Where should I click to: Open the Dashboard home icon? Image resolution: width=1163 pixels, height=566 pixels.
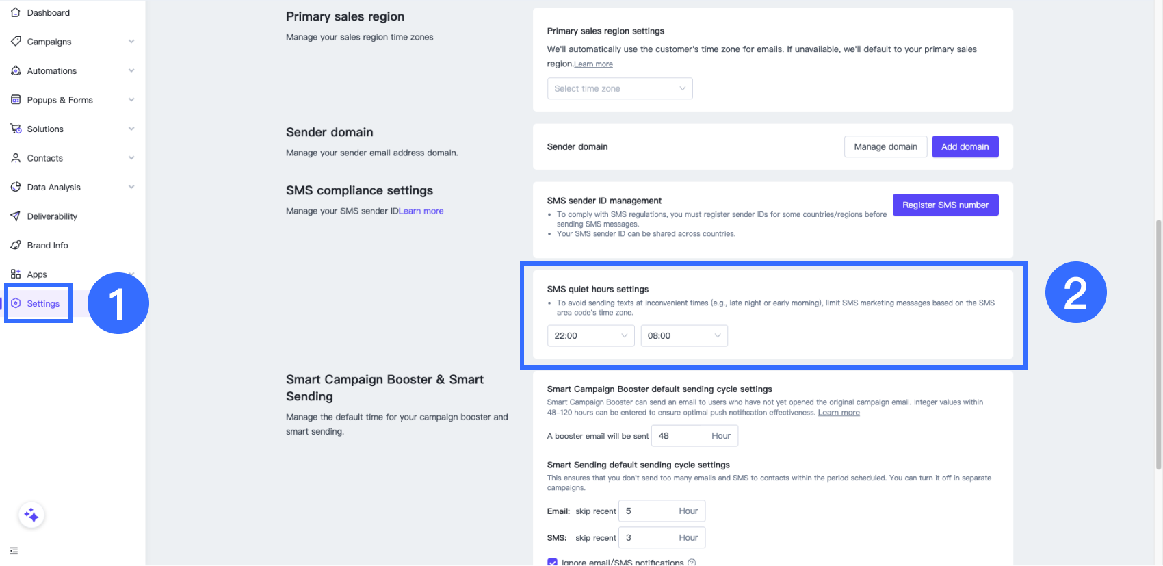point(16,12)
